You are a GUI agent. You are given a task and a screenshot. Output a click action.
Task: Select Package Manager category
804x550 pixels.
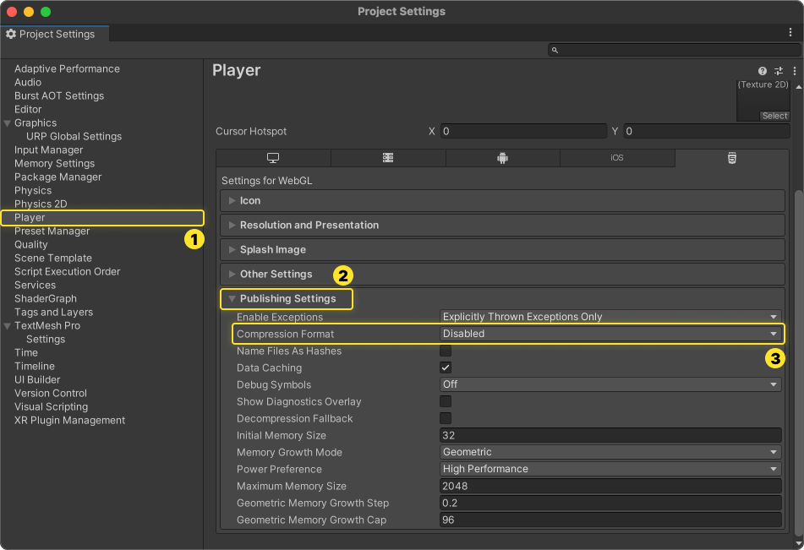pos(58,177)
